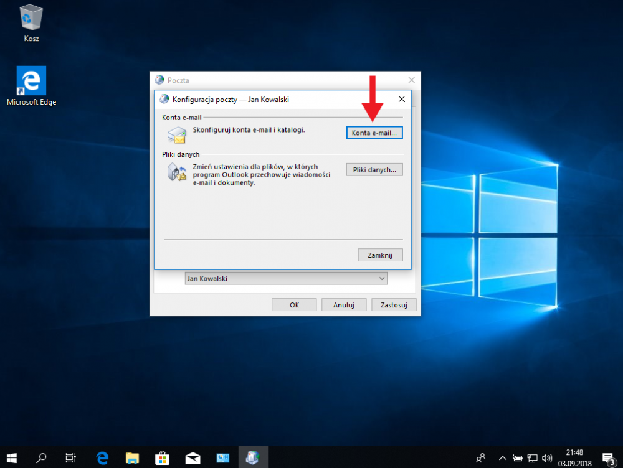Click the battery power tray icon
This screenshot has width=623, height=468.
(x=517, y=458)
